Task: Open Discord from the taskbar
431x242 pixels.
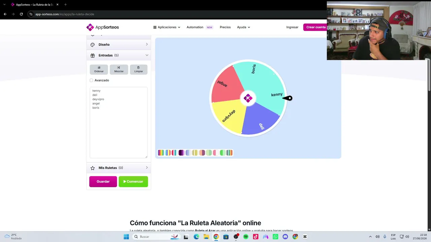Action: [x=286, y=237]
